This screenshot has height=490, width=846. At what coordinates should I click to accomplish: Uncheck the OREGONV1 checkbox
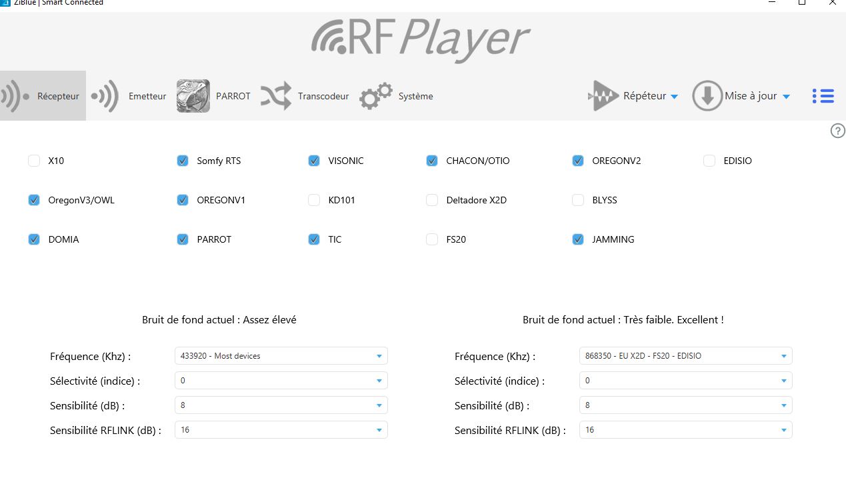point(183,200)
